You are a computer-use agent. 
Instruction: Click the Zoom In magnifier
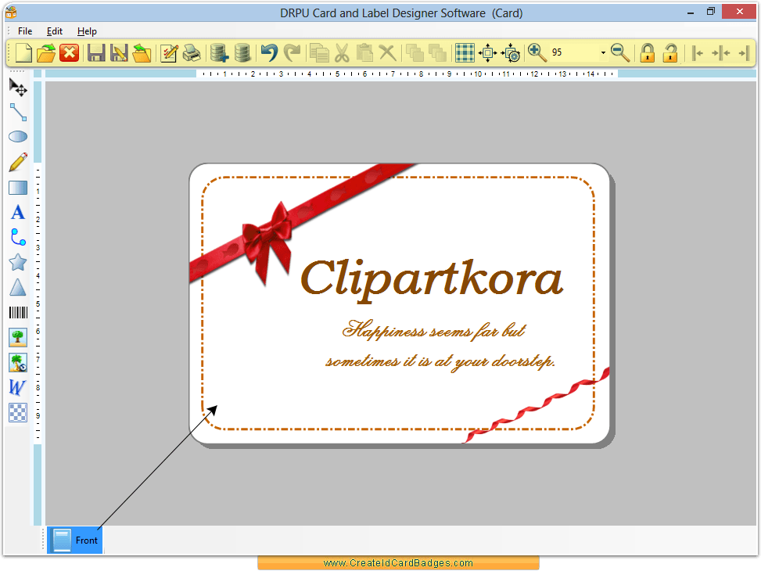(x=537, y=52)
